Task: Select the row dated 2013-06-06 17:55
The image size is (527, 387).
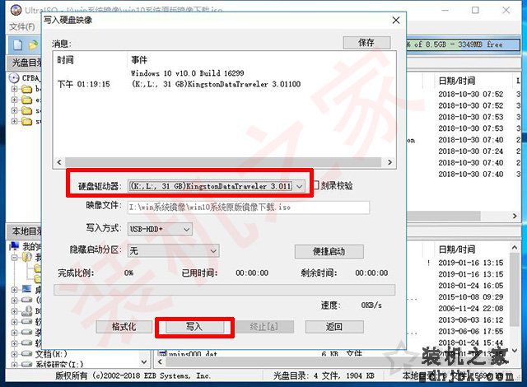Action: (x=470, y=331)
